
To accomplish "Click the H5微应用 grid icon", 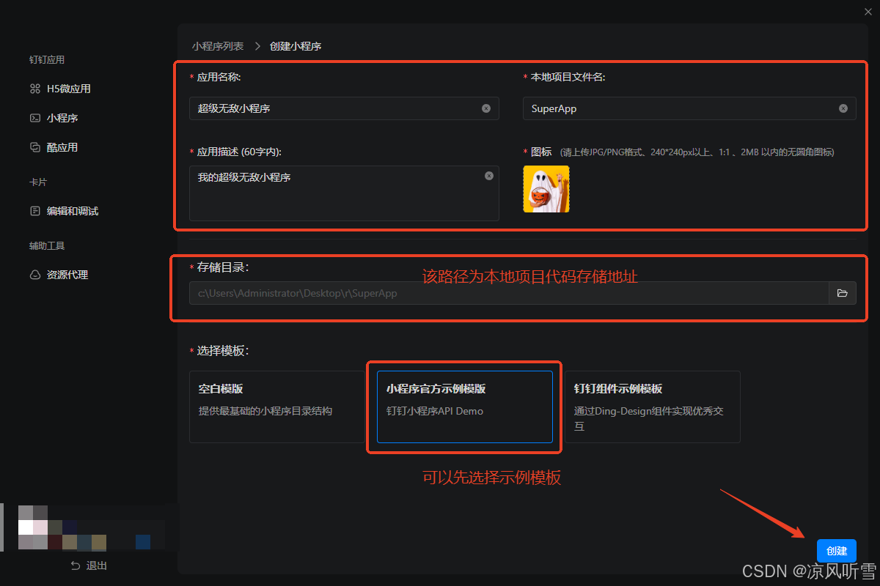I will [34, 89].
